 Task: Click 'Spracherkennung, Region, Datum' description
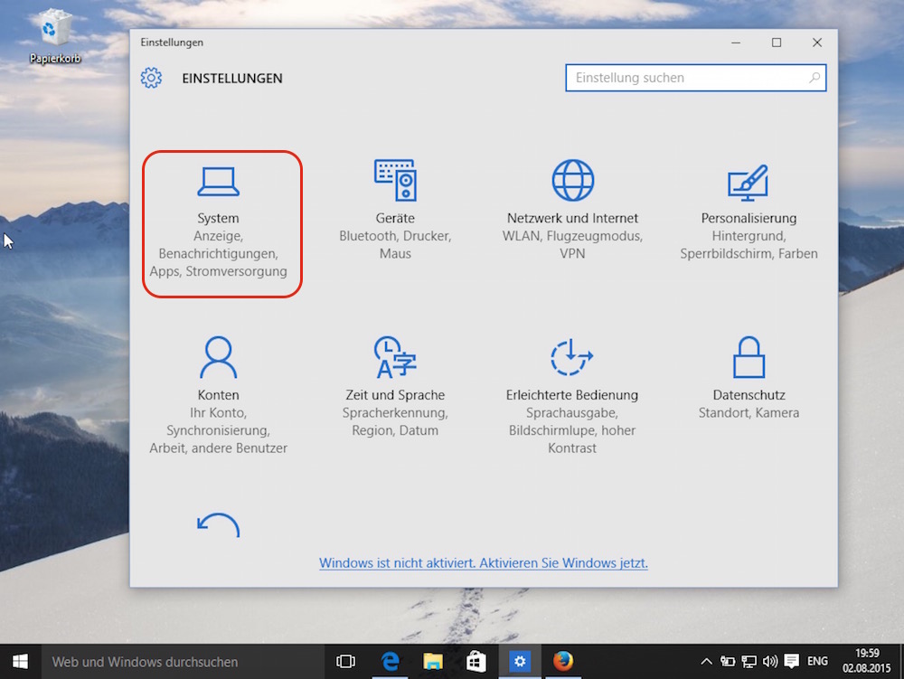coord(395,421)
